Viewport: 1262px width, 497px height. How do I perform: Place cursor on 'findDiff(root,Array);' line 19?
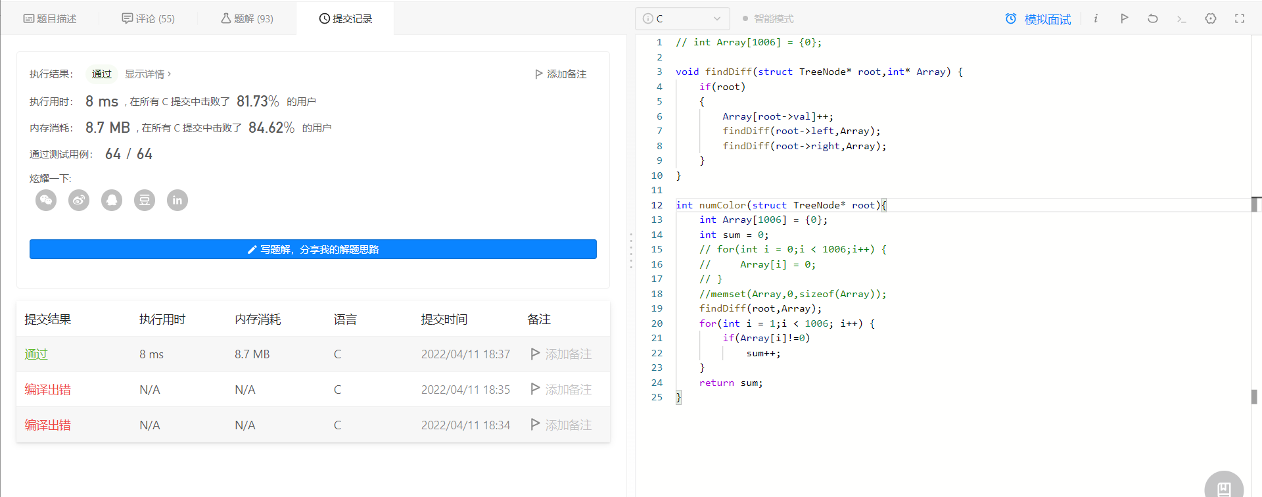(x=760, y=308)
